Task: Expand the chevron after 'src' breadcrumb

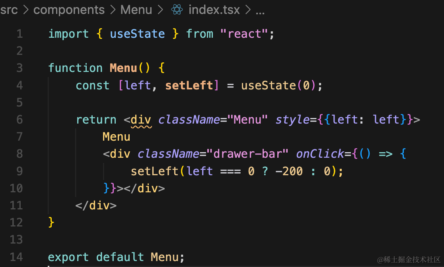Action: pyautogui.click(x=26, y=10)
